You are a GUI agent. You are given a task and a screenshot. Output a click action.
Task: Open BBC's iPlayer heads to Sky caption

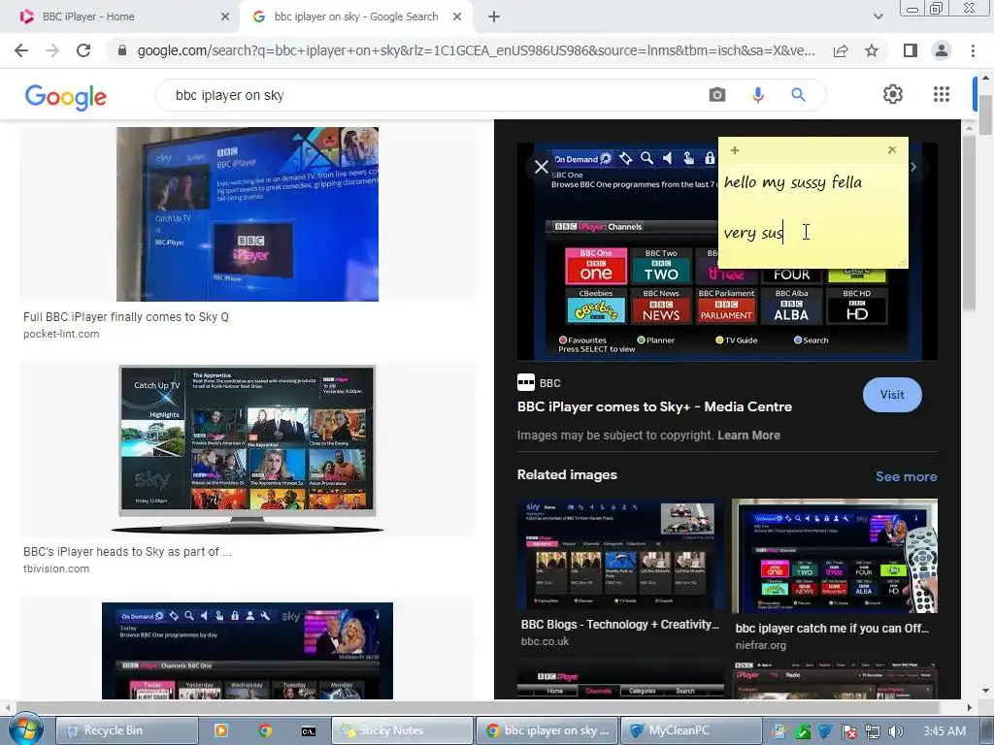pyautogui.click(x=127, y=552)
